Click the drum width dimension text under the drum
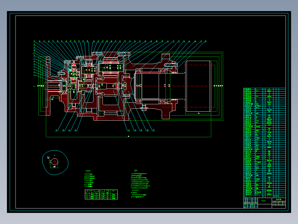Image resolution: width=298 pixels, height=224 pixels. coord(199,113)
